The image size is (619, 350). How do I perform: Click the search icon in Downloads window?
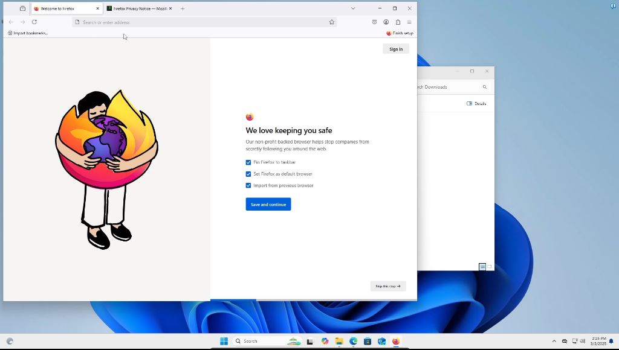(x=485, y=87)
